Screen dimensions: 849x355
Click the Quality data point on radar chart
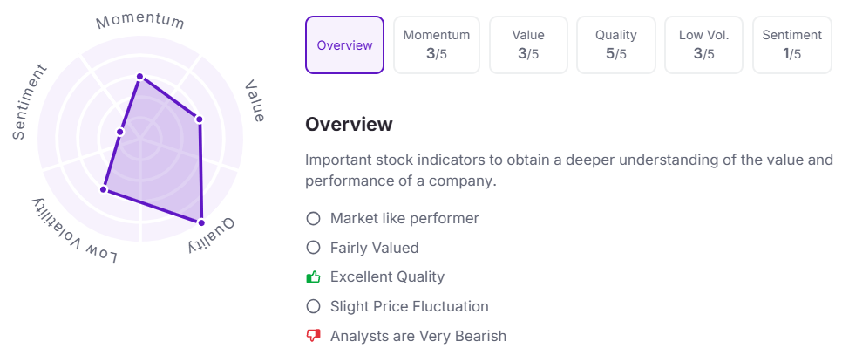click(x=201, y=221)
